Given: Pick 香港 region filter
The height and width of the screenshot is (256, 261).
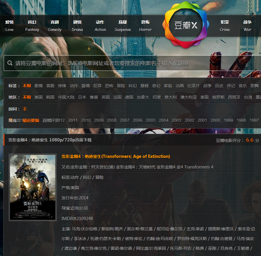Looking at the screenshot, I should [94, 97].
